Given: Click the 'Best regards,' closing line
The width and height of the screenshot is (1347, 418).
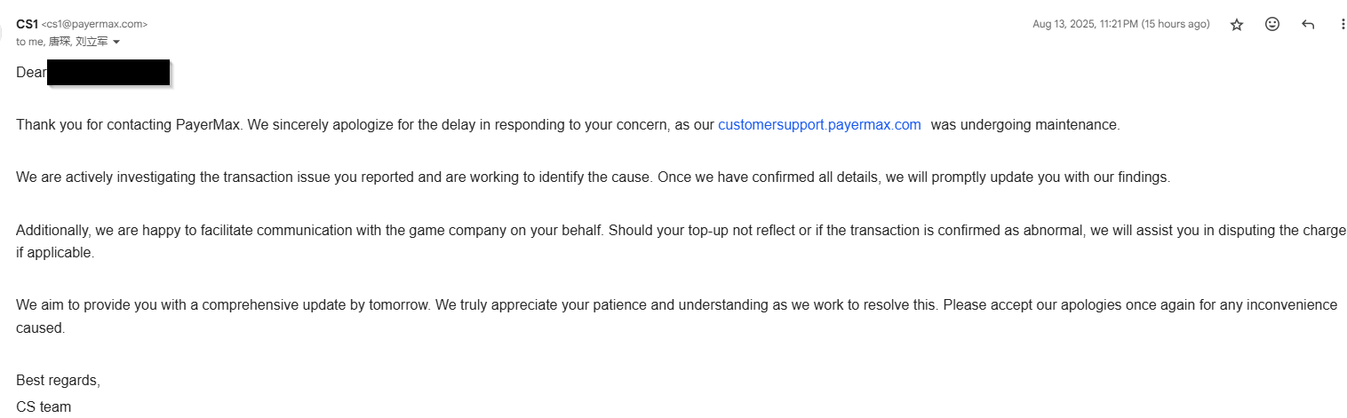Looking at the screenshot, I should (x=58, y=381).
